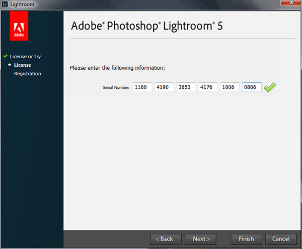Click the serial field containing 1006

230,87
